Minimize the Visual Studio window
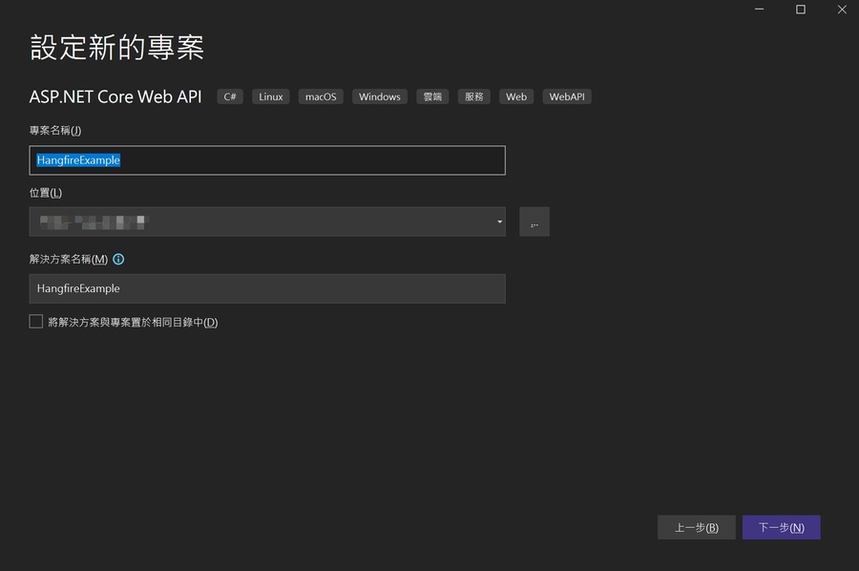The height and width of the screenshot is (571, 859). click(x=759, y=10)
